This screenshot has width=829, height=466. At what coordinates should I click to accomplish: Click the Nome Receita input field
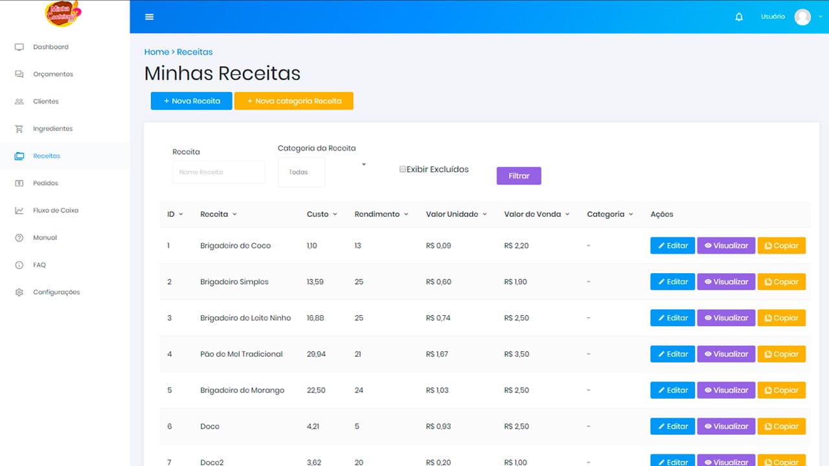tap(218, 172)
